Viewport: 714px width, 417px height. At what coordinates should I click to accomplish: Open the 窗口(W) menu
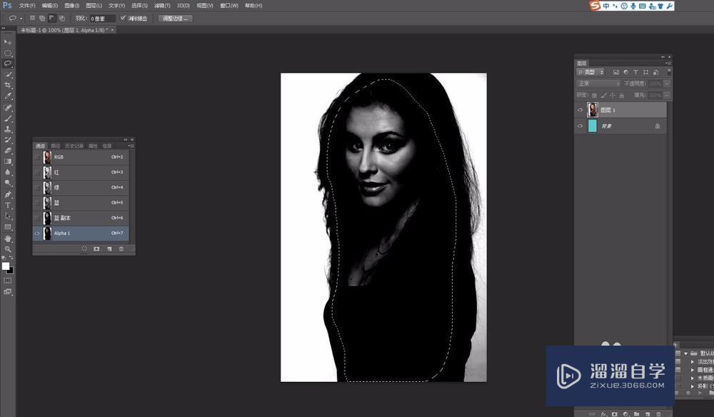coord(229,6)
